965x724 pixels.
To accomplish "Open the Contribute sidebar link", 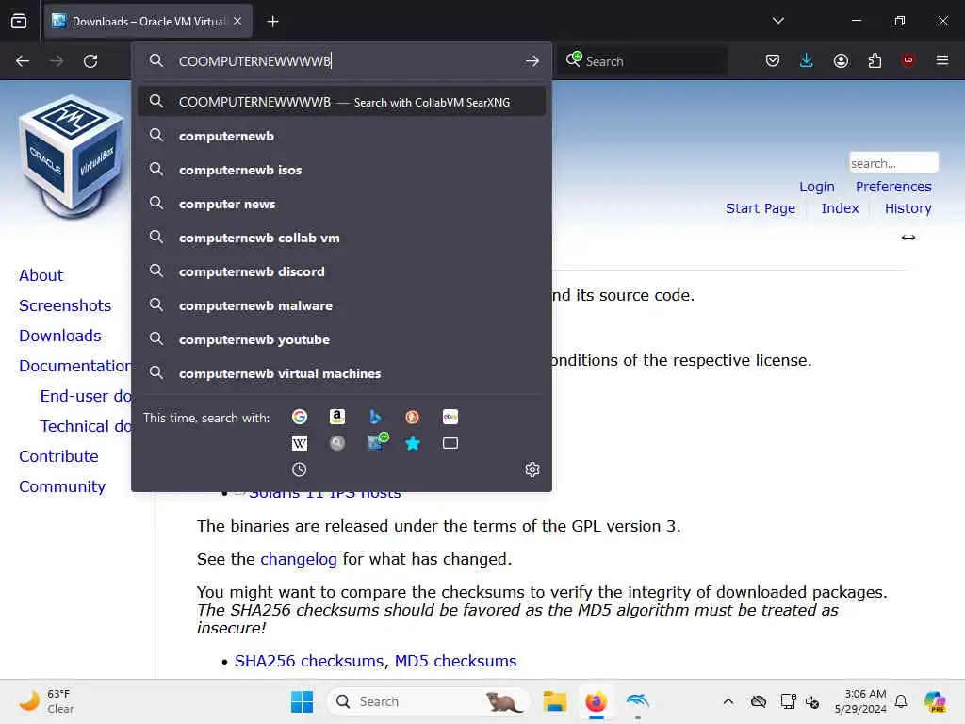I will [58, 456].
